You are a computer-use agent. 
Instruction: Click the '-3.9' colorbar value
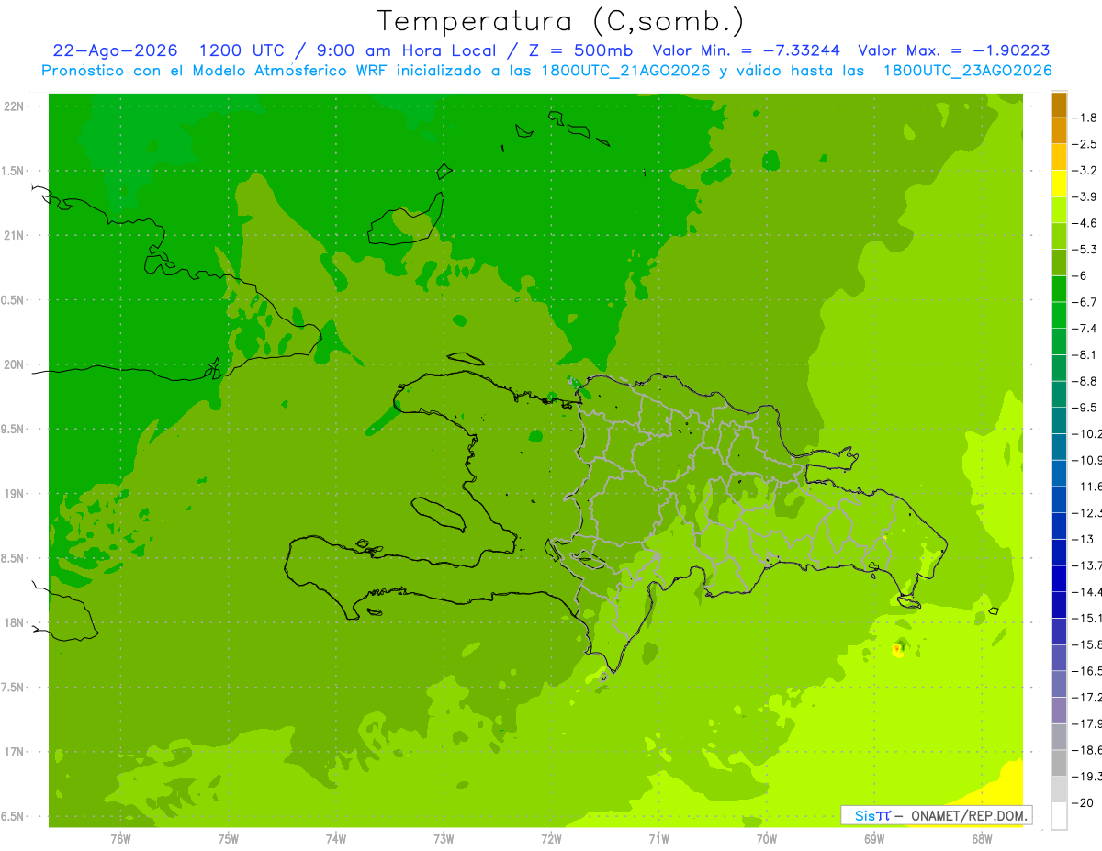pos(1085,196)
